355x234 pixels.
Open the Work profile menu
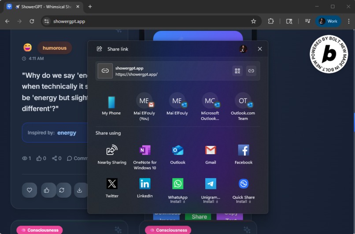pyautogui.click(x=328, y=21)
